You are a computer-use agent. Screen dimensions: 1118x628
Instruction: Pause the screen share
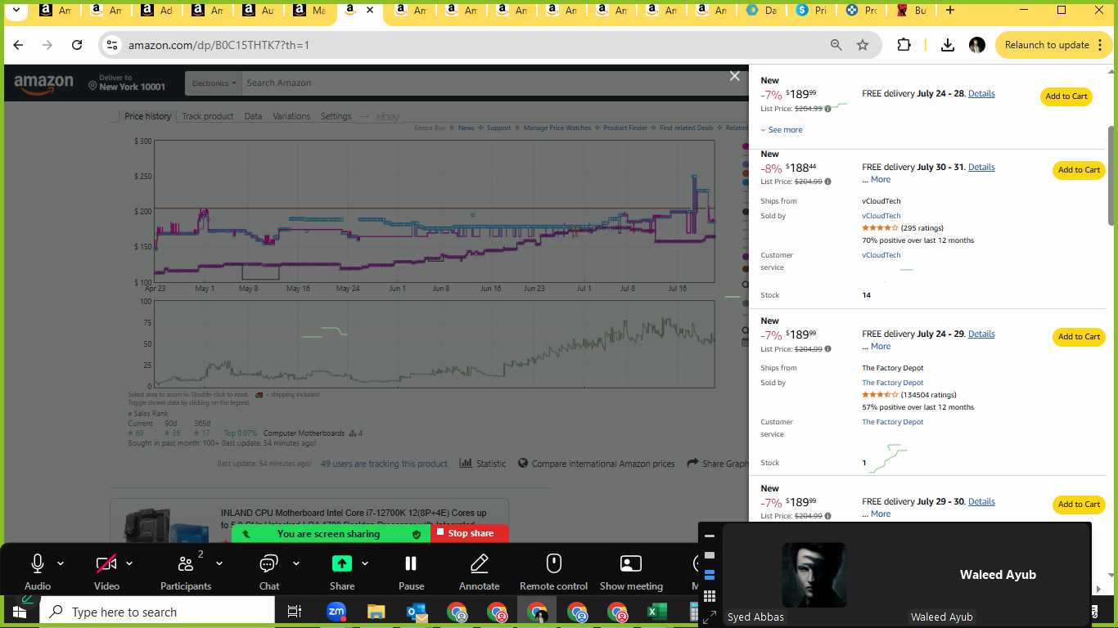coord(411,563)
